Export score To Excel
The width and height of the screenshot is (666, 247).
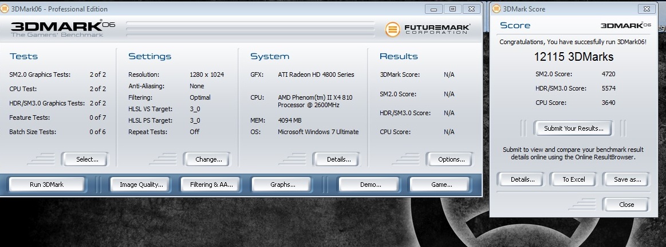tap(574, 179)
